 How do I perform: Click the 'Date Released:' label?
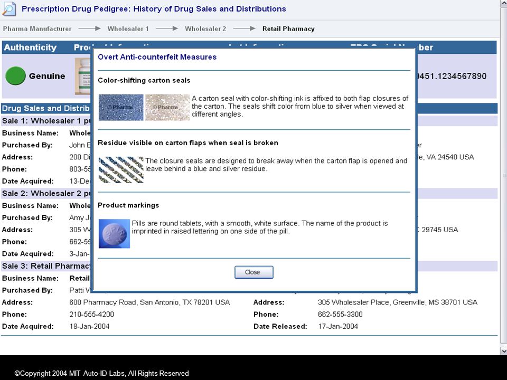[x=280, y=326]
